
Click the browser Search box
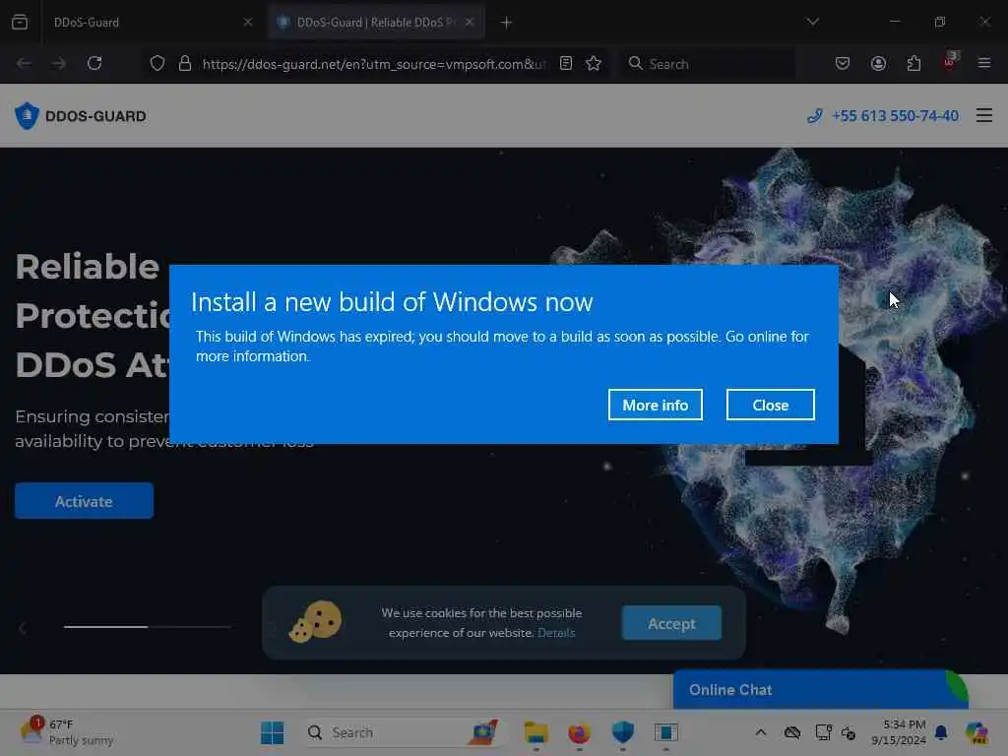point(707,64)
